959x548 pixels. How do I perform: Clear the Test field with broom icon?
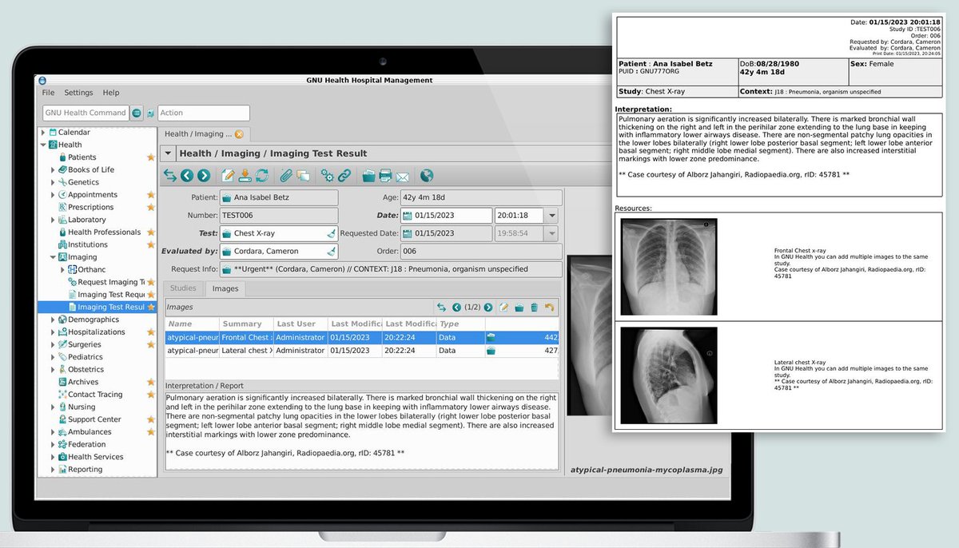tap(331, 234)
